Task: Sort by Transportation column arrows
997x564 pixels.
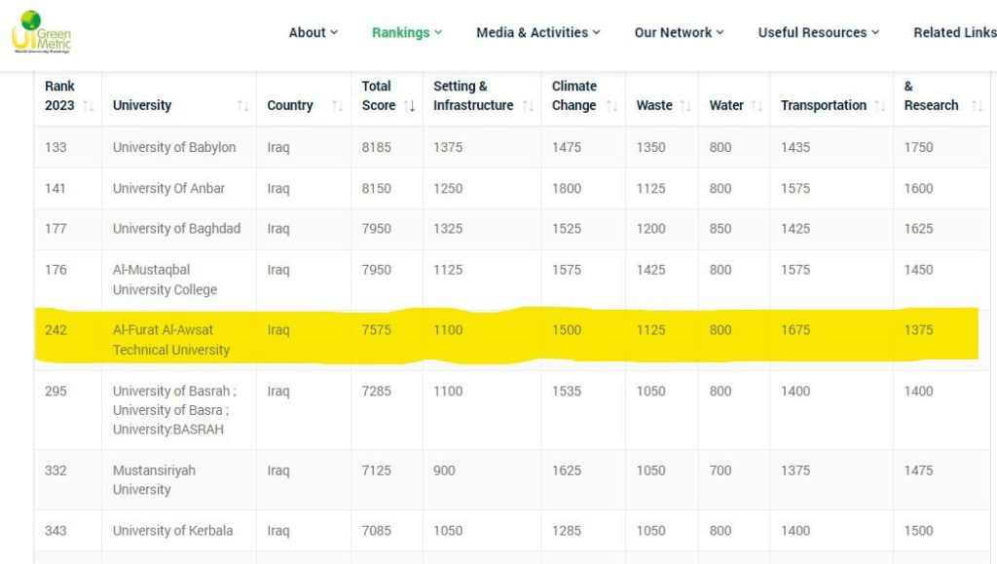Action: (879, 105)
